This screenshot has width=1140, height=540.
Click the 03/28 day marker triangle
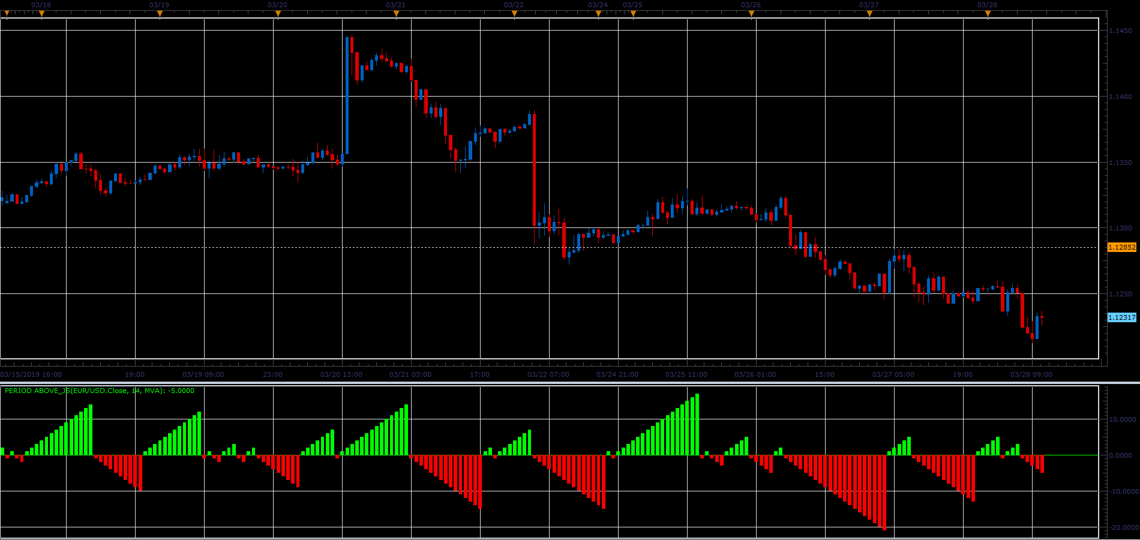coord(988,14)
